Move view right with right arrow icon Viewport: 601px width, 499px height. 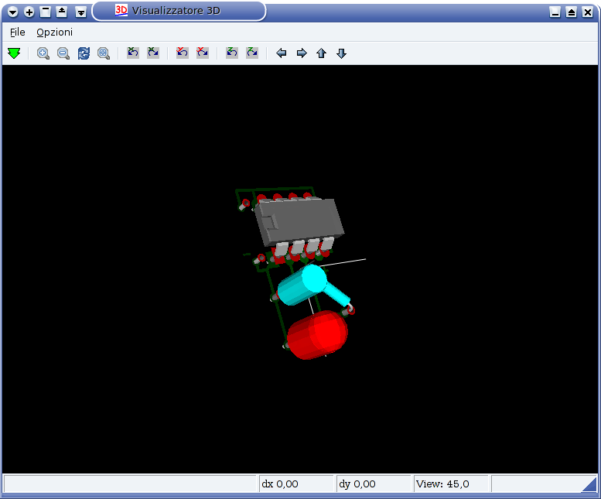click(302, 53)
